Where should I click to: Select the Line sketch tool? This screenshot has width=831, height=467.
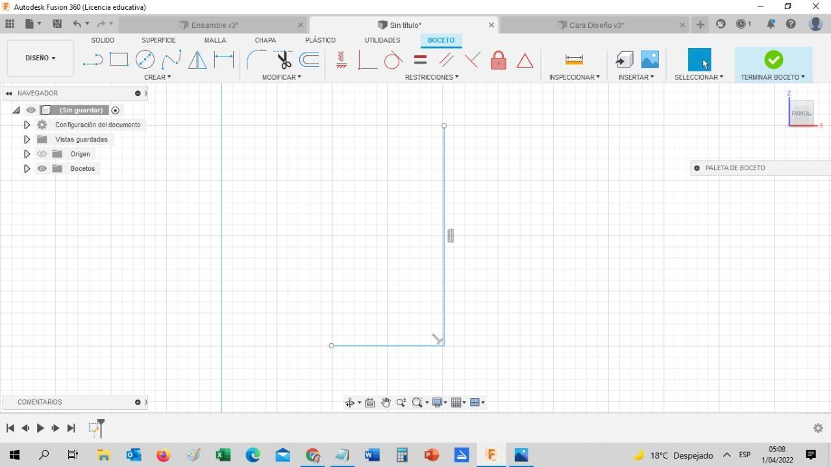93,60
